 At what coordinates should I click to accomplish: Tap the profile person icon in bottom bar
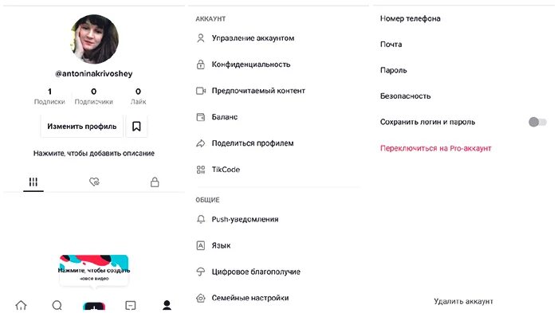(167, 305)
